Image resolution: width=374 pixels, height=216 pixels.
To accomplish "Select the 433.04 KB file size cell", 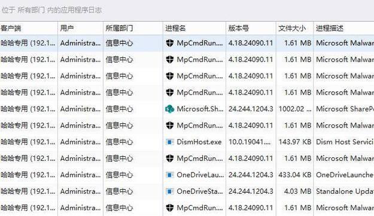I will [295, 175].
